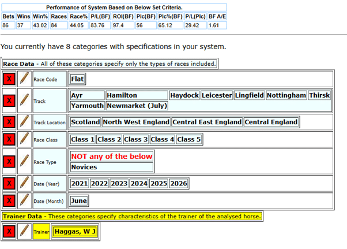Select the Thirsk track entry

[319, 95]
